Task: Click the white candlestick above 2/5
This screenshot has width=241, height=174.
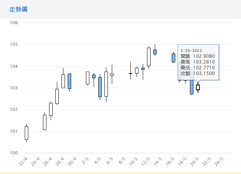Action: pyautogui.click(x=87, y=78)
